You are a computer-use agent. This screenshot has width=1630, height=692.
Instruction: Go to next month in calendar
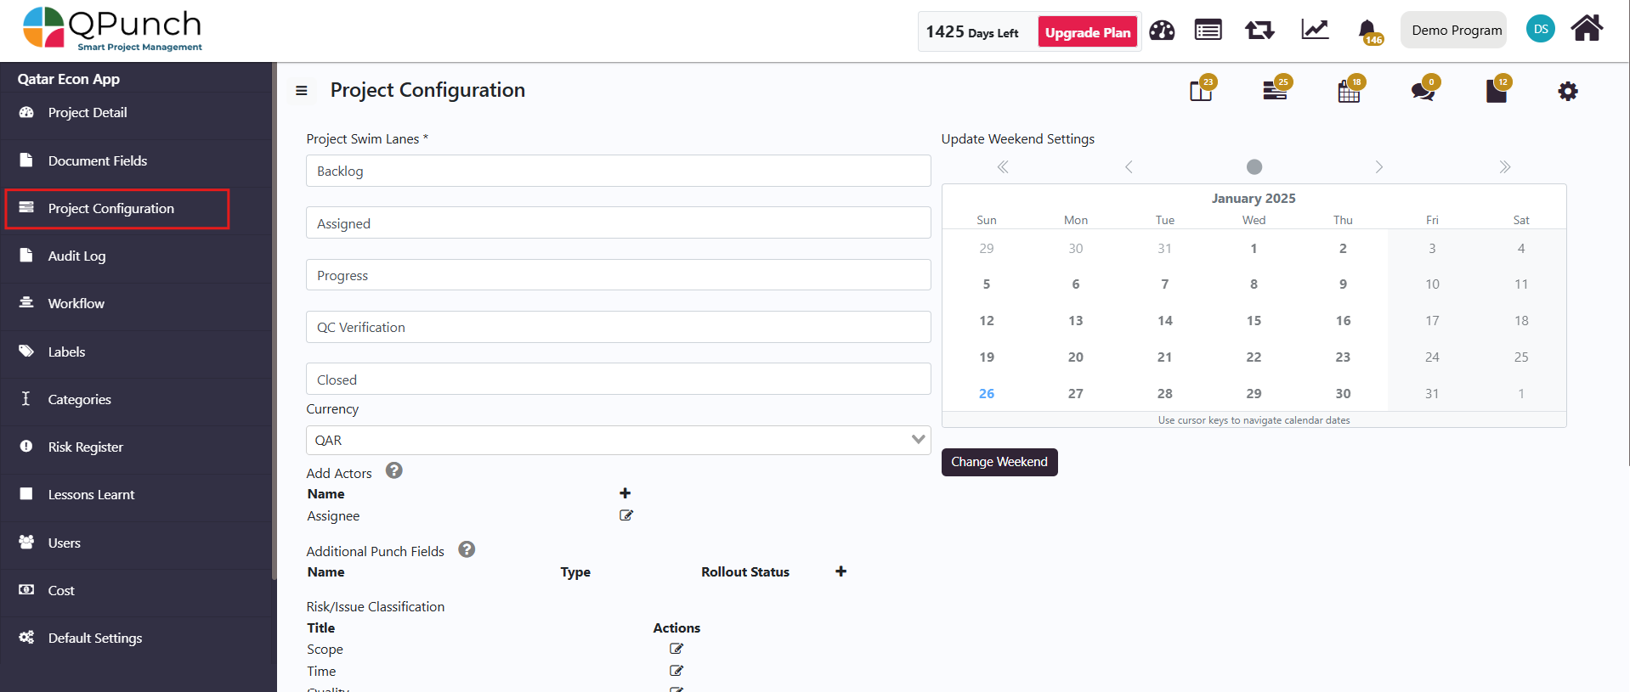[1378, 167]
